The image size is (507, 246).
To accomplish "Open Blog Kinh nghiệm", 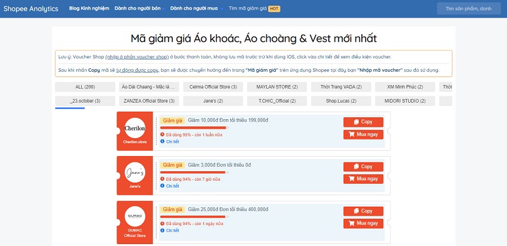I will tap(89, 8).
